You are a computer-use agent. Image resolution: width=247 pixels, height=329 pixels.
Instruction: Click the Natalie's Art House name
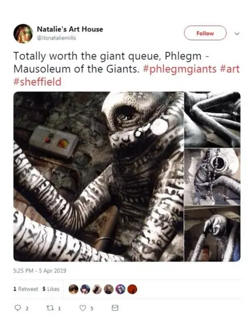pyautogui.click(x=70, y=29)
